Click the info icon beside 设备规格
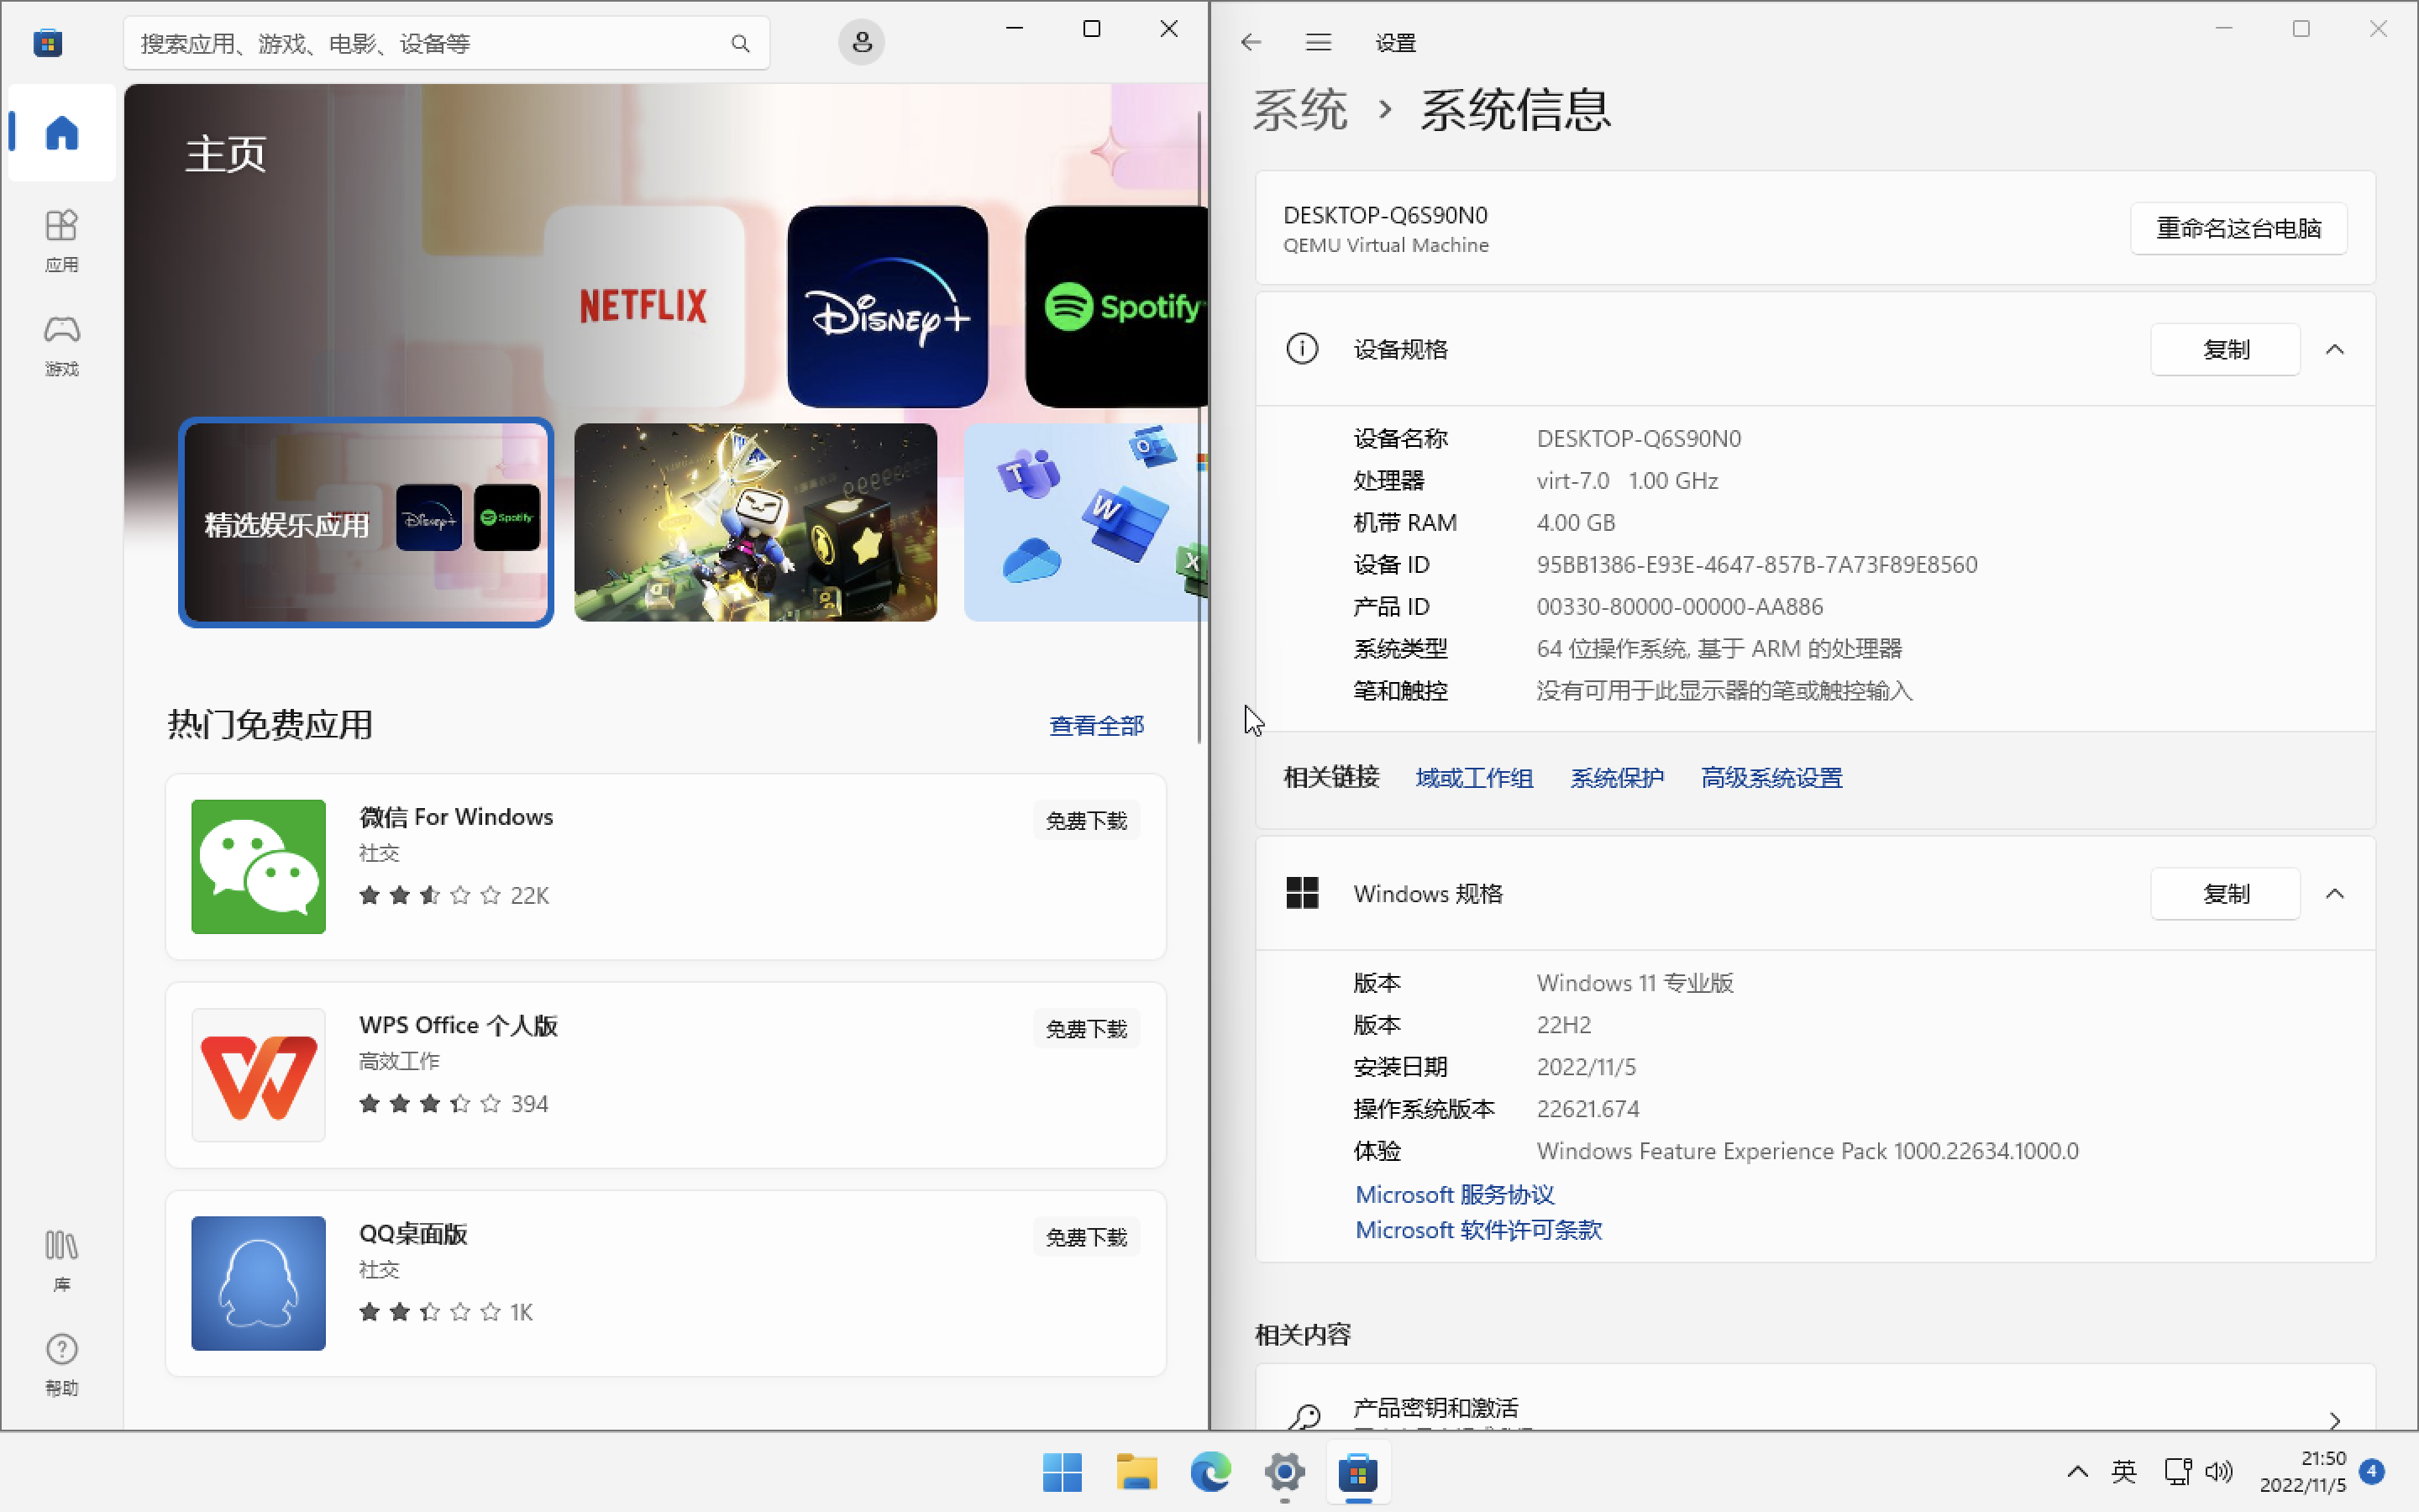 coord(1301,349)
